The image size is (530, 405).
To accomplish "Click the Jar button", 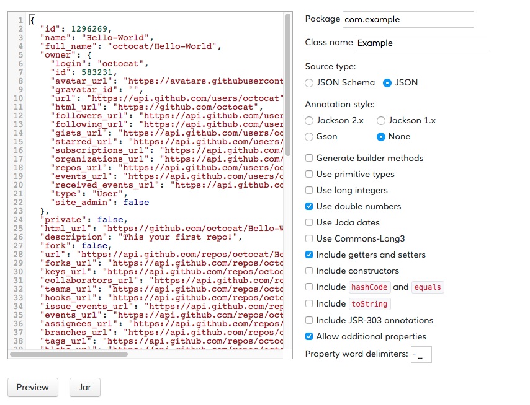I will pyautogui.click(x=84, y=387).
